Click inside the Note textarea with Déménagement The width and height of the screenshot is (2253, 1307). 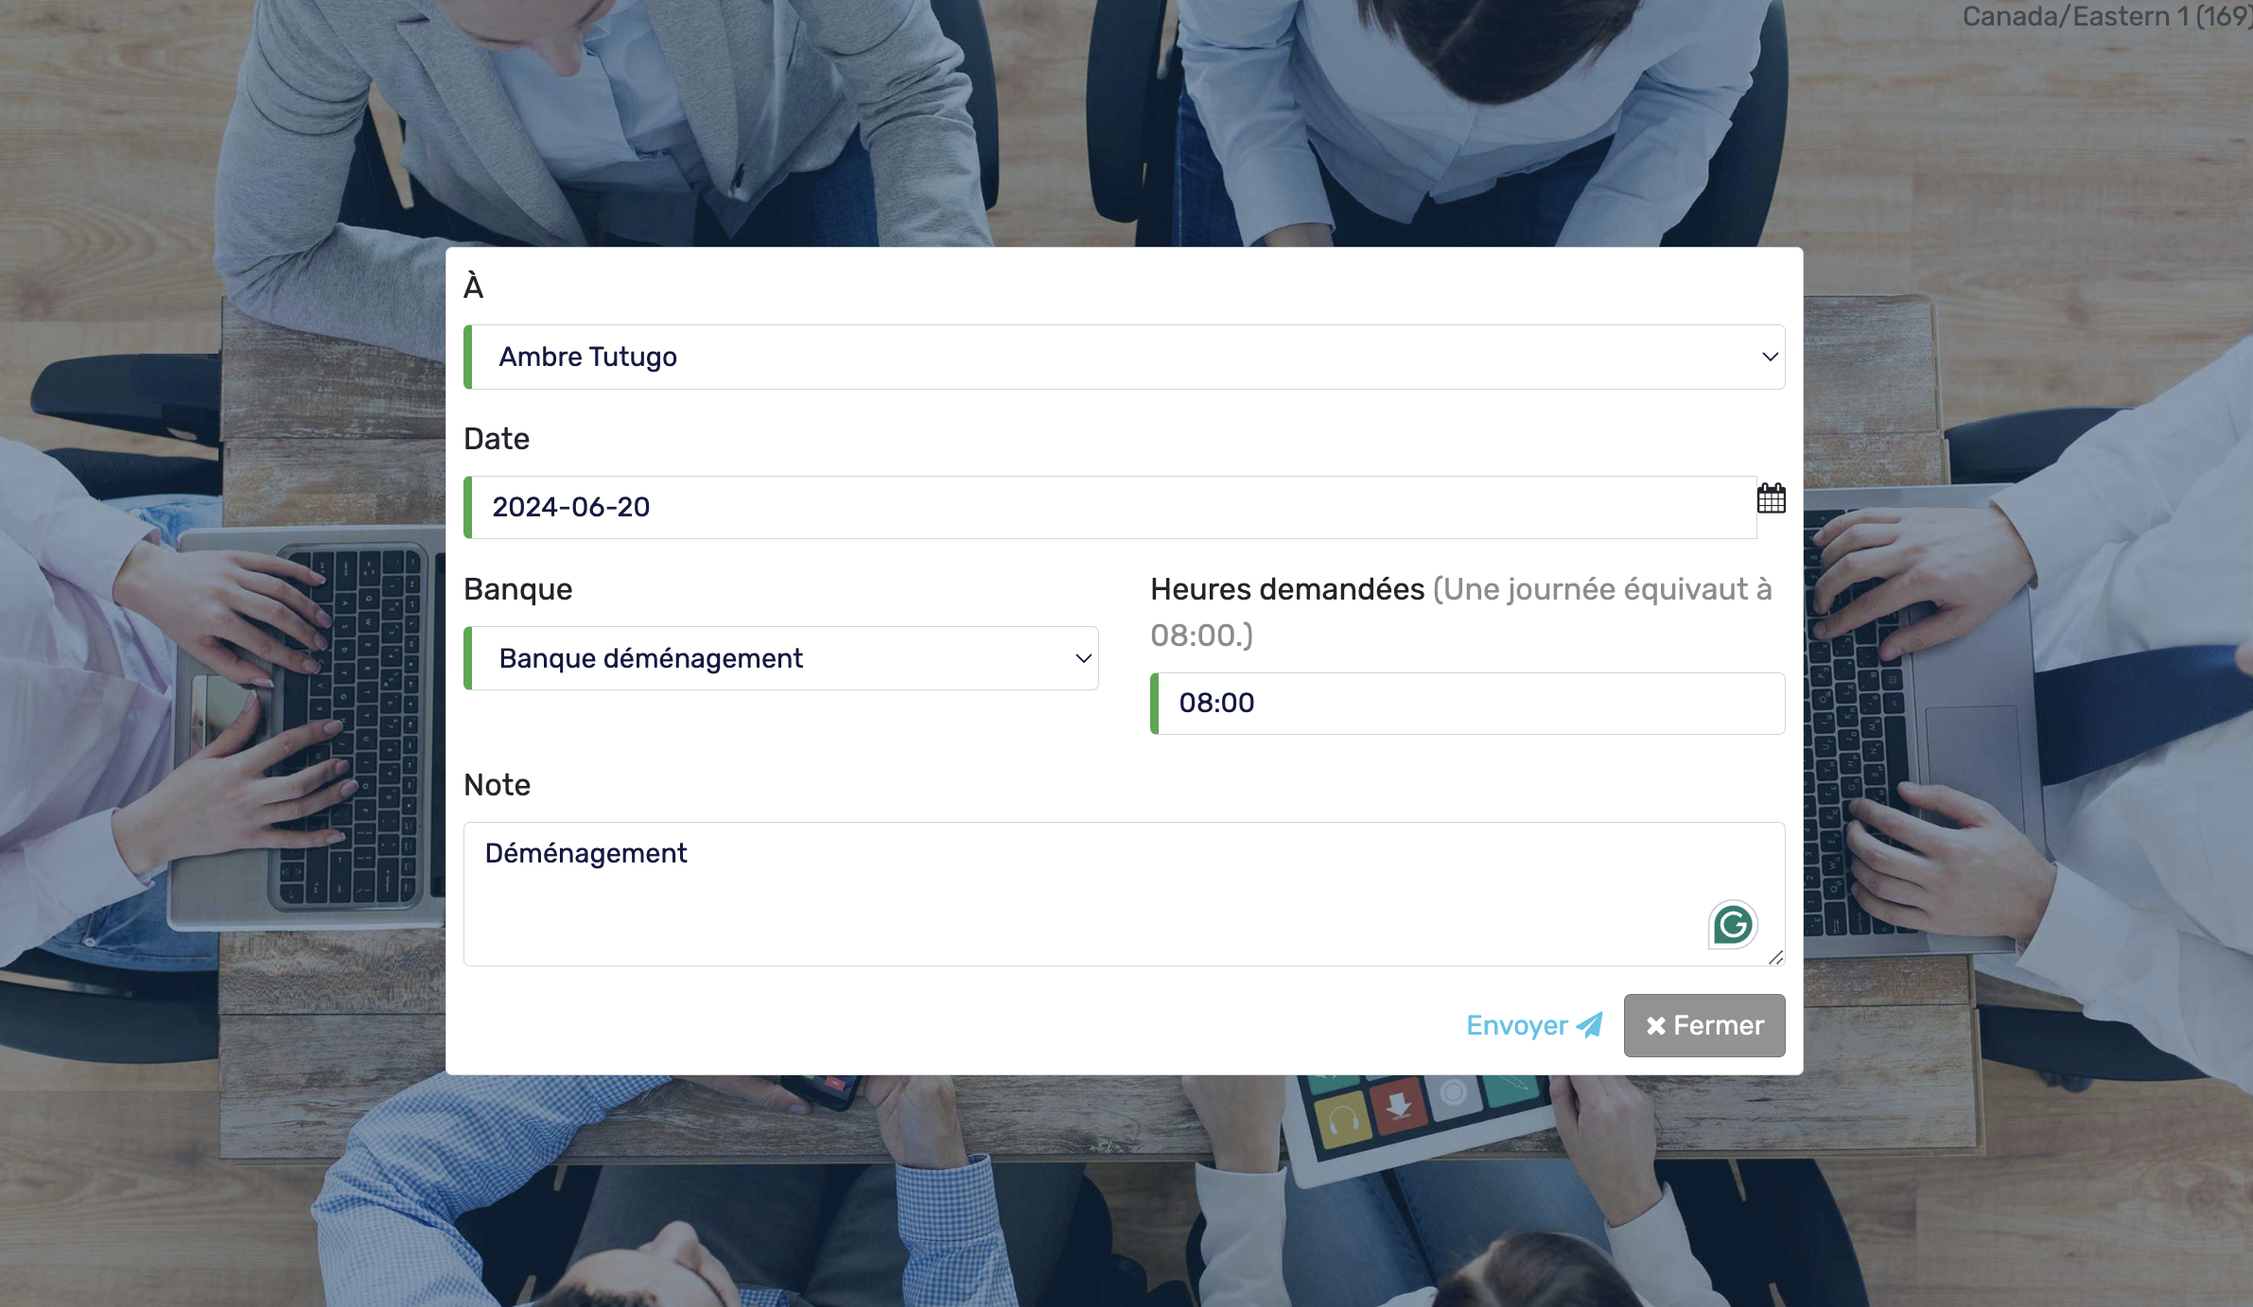[1040, 894]
